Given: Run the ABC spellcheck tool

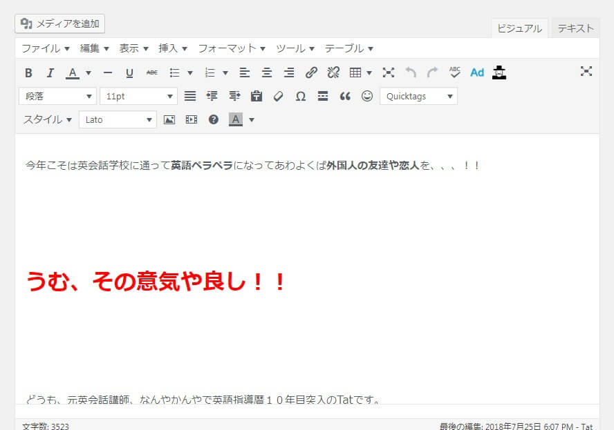Looking at the screenshot, I should point(455,72).
